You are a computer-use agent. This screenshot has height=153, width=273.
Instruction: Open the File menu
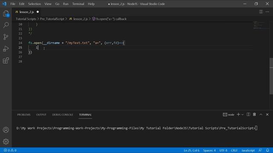pyautogui.click(x=13, y=4)
